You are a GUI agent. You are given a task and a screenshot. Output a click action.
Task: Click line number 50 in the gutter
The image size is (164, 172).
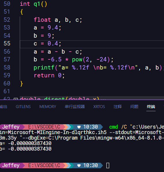click(7, 4)
